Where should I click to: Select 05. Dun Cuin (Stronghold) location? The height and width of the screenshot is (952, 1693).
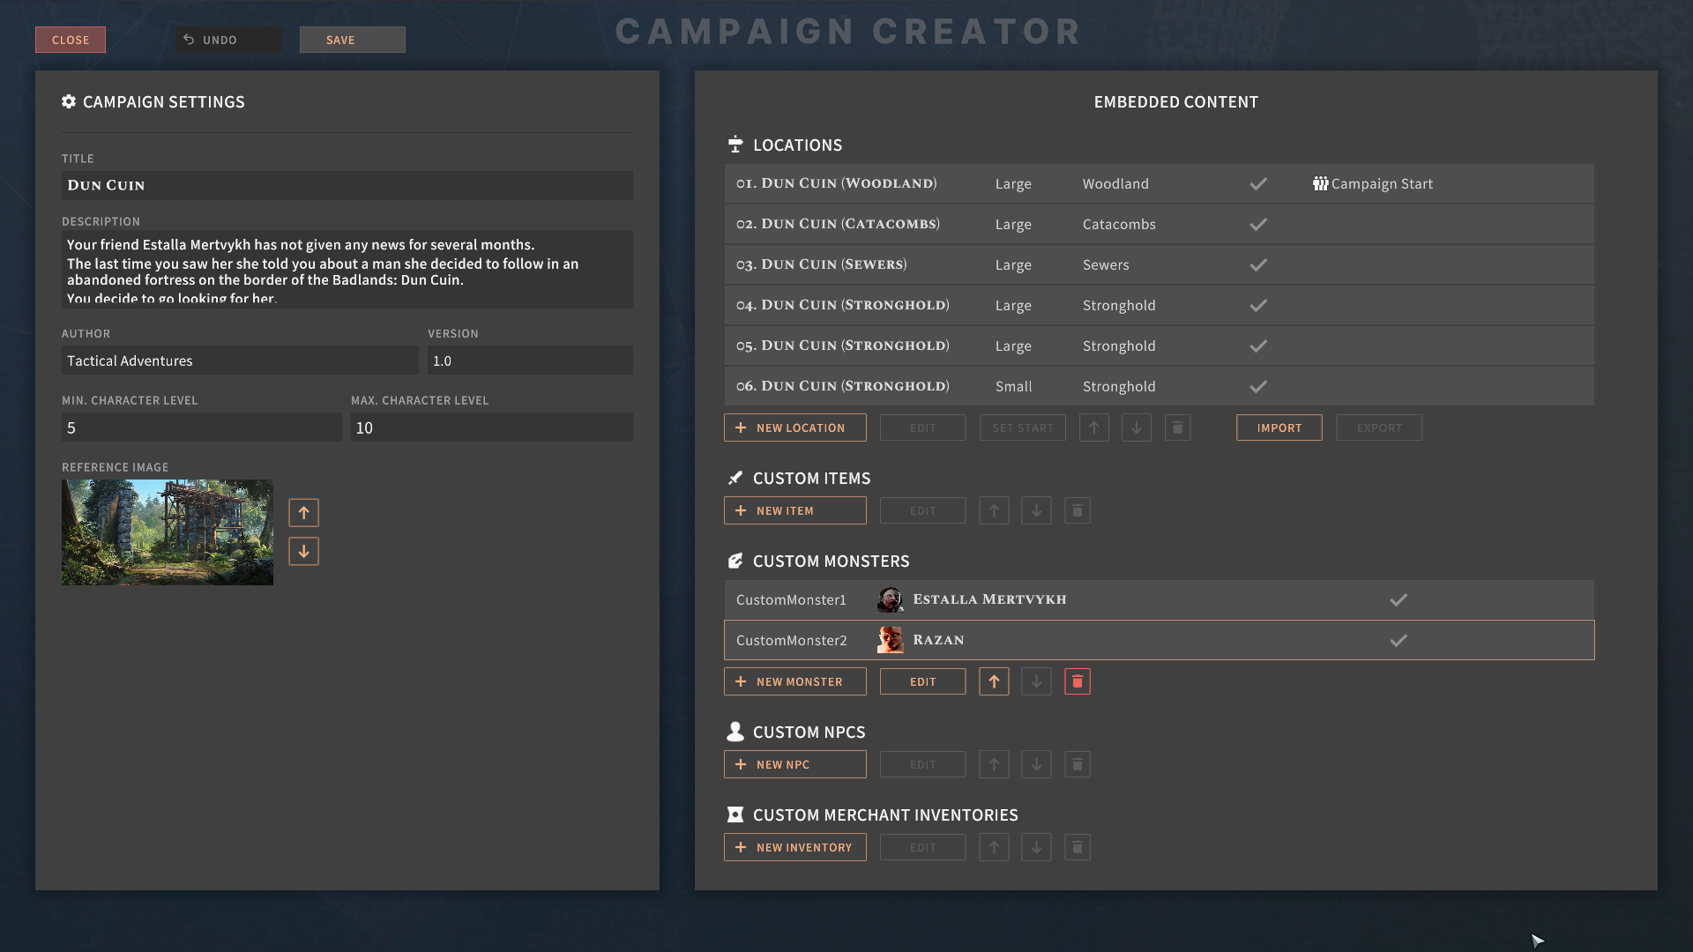1159,346
